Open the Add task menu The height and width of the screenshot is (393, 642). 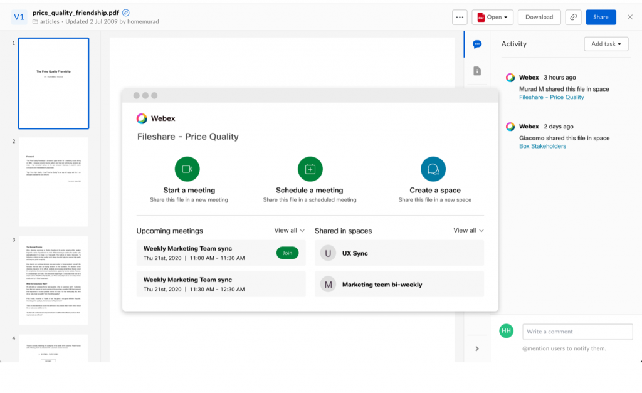click(606, 44)
